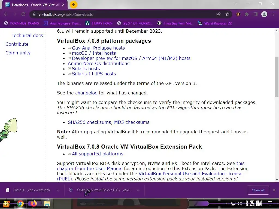Click the 8:25 AM taskbar clock

[254, 204]
